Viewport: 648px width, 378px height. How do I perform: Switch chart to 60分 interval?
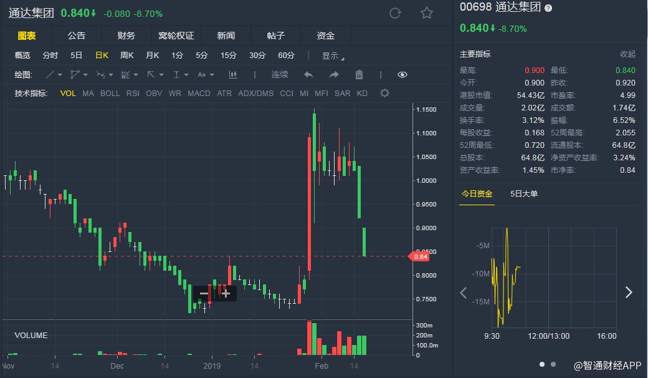pos(287,56)
